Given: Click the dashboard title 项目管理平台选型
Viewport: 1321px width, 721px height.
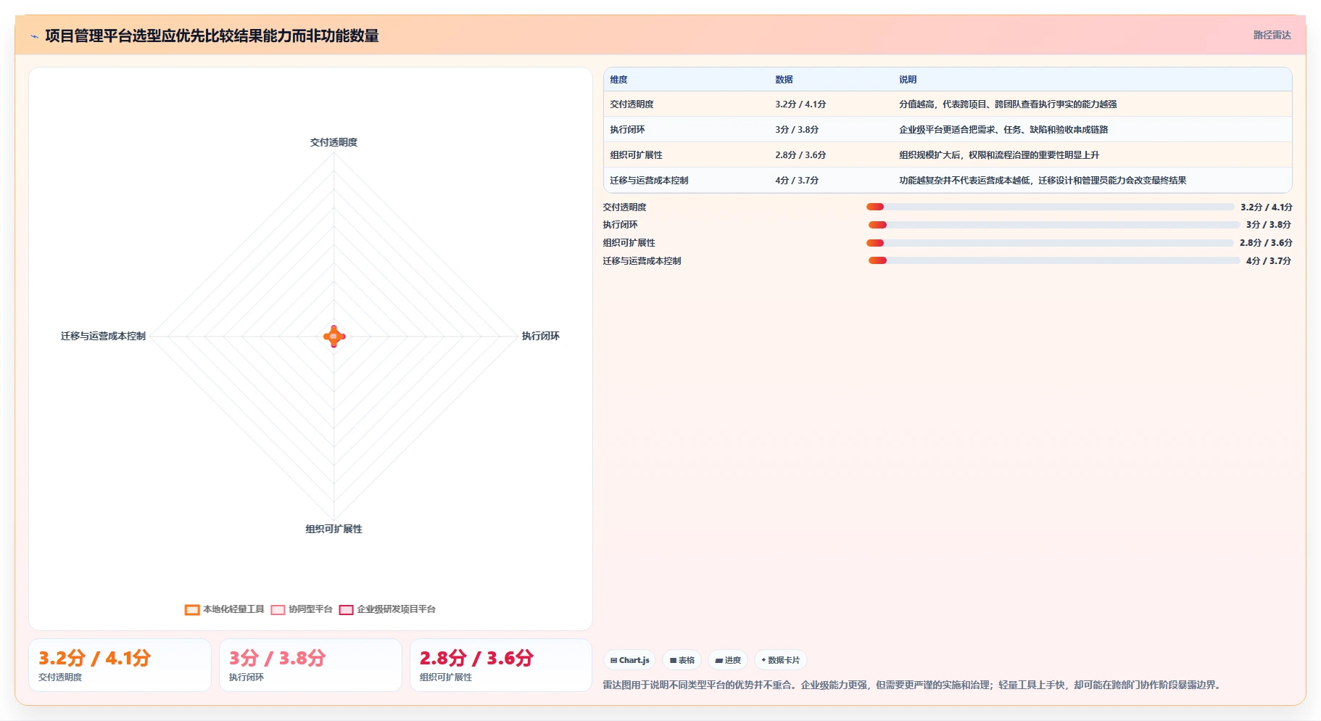Looking at the screenshot, I should click(212, 36).
